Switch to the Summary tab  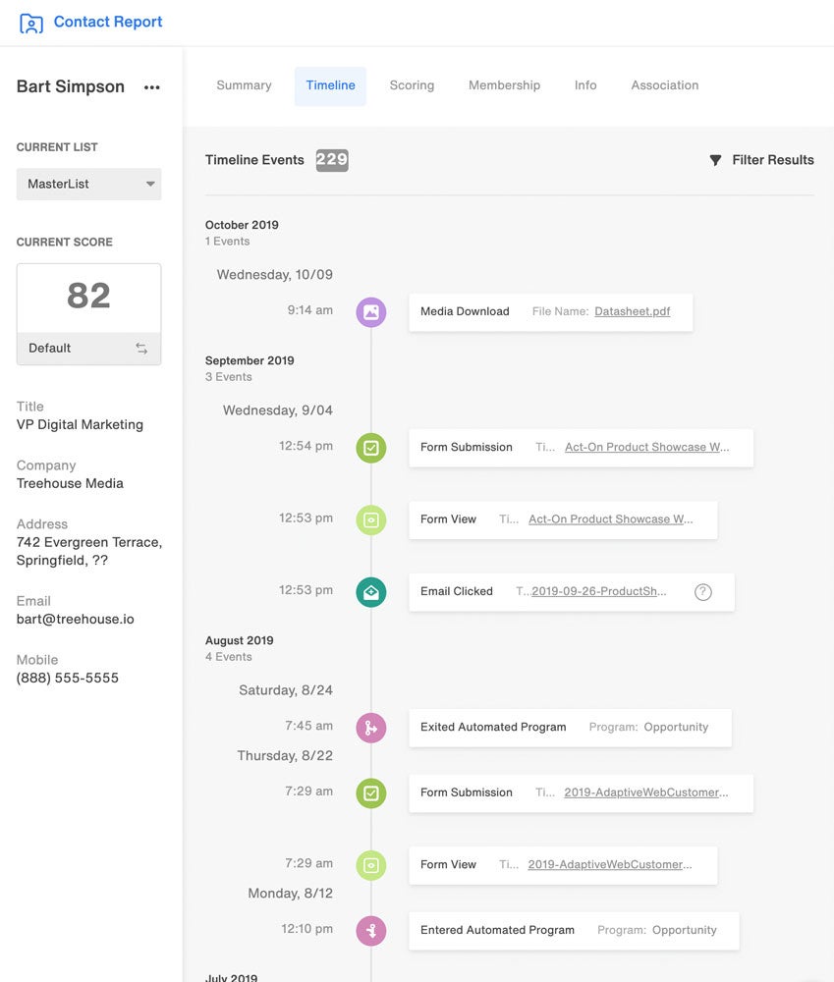(244, 85)
